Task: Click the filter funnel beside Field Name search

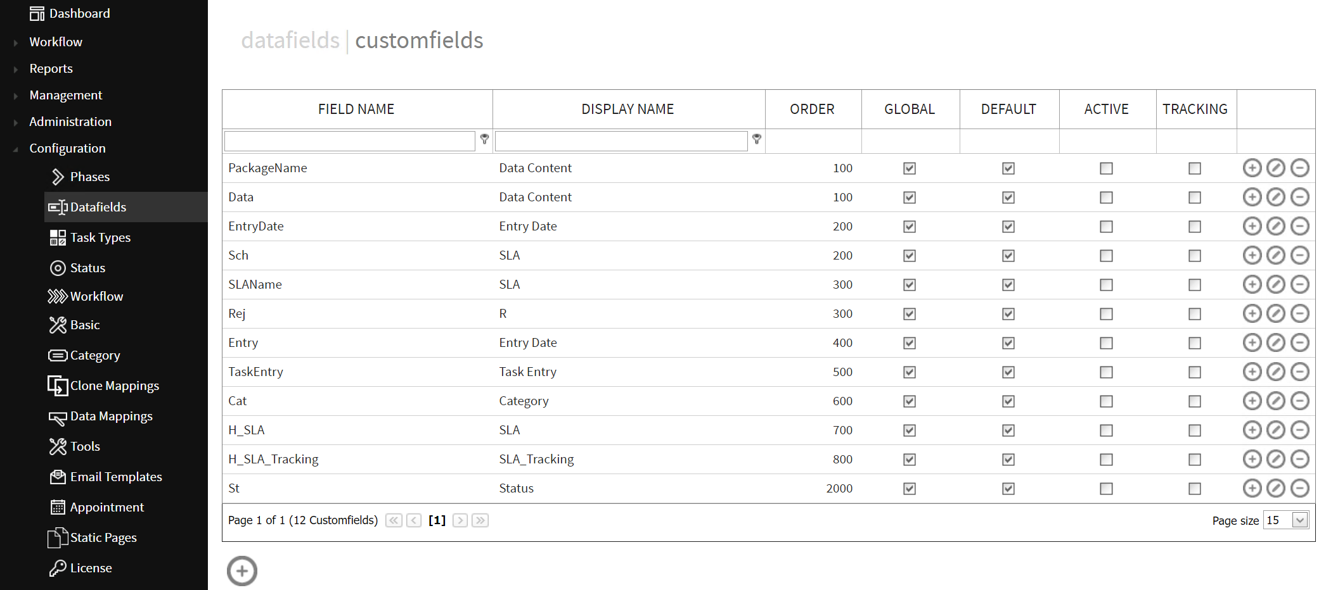Action: click(x=484, y=139)
